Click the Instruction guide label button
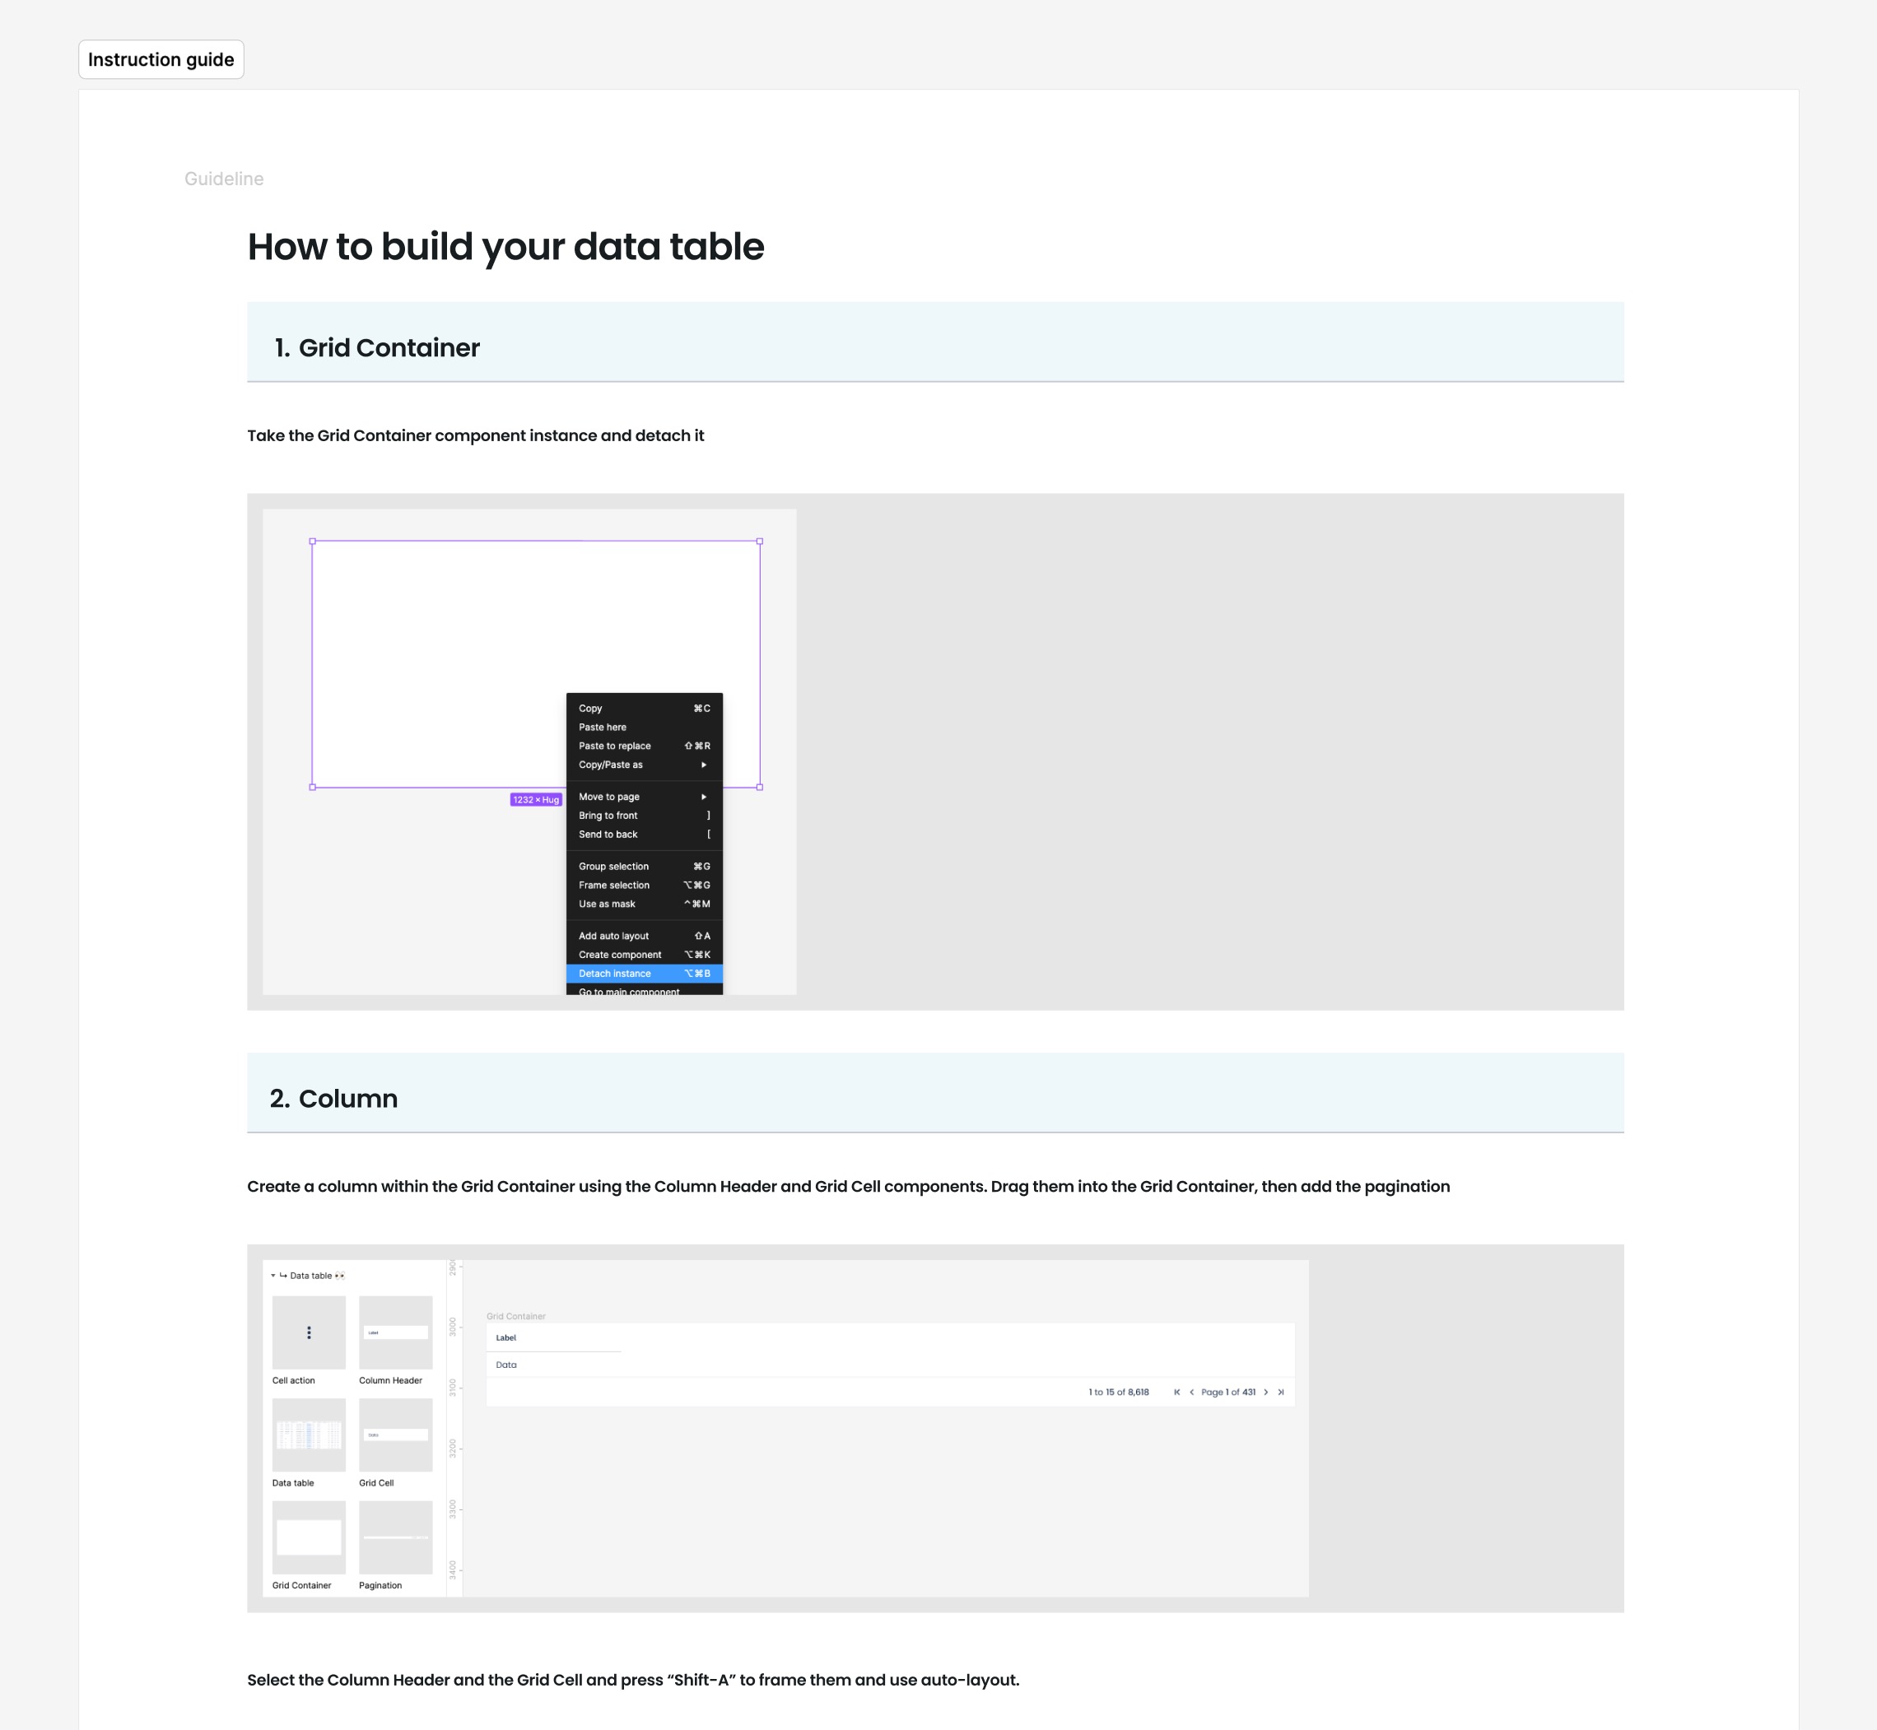Screen dimensions: 1877x1730 point(161,60)
